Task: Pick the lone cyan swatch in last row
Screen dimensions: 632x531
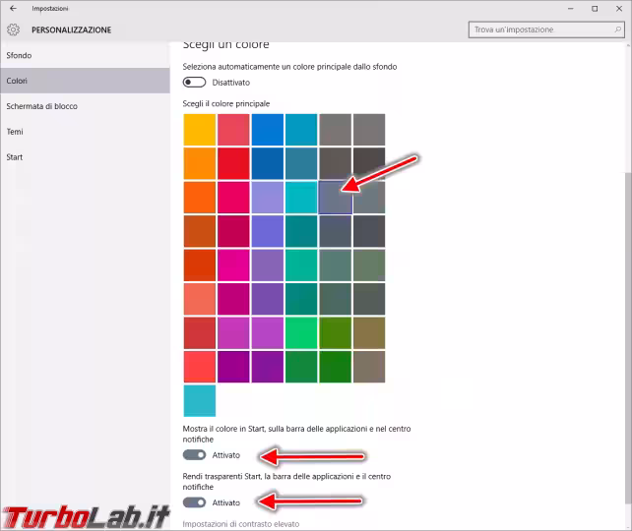Action: click(x=200, y=400)
